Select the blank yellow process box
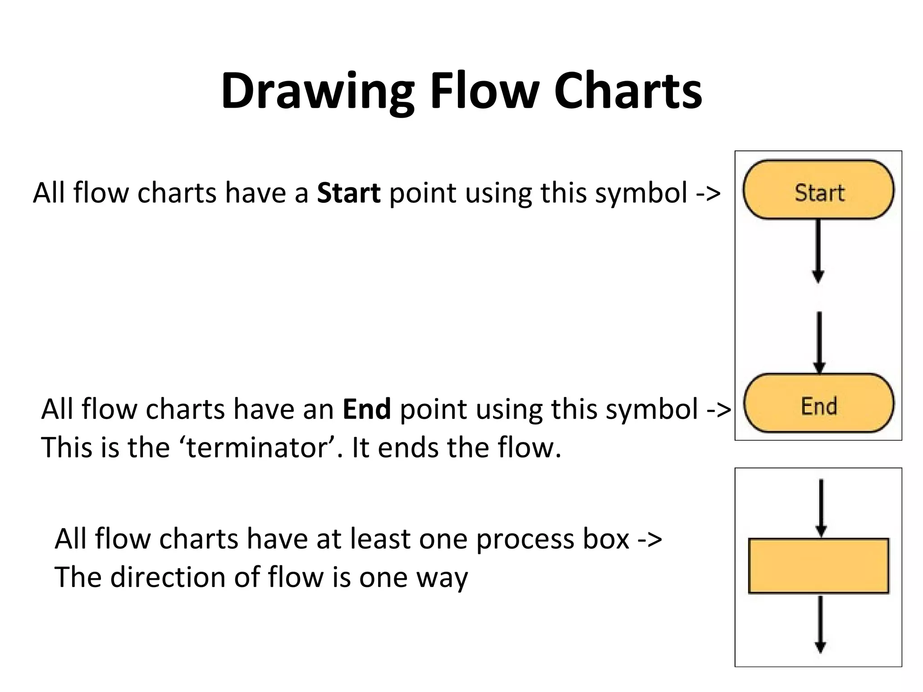The image size is (923, 692). [818, 566]
